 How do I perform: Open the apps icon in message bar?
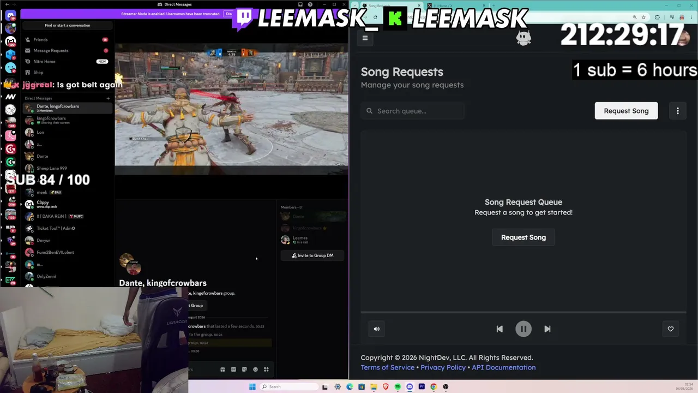click(x=266, y=370)
